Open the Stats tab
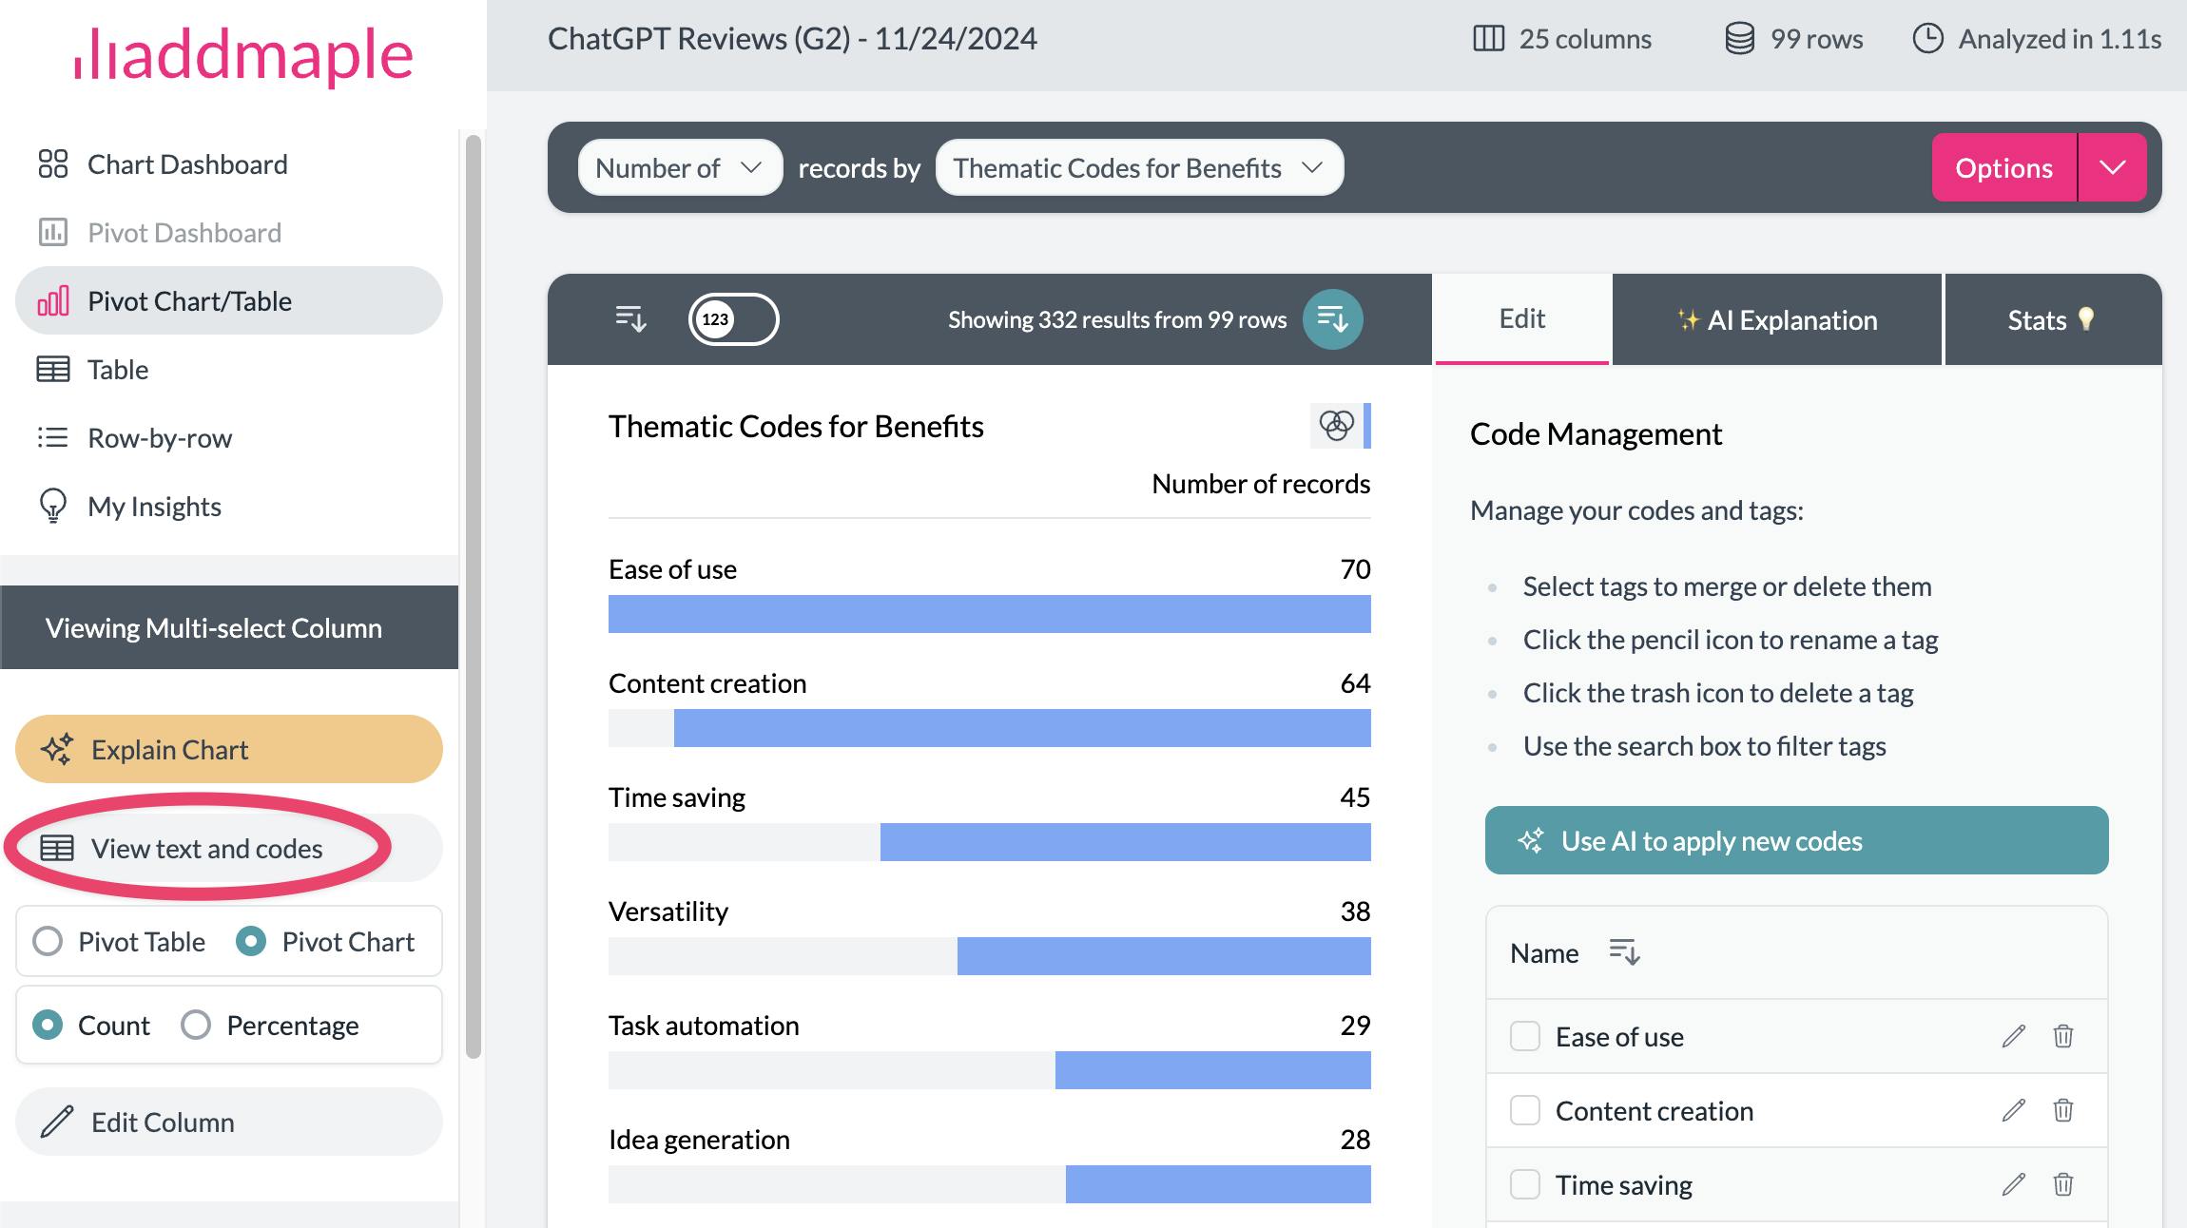Image resolution: width=2187 pixels, height=1228 pixels. tap(2051, 320)
